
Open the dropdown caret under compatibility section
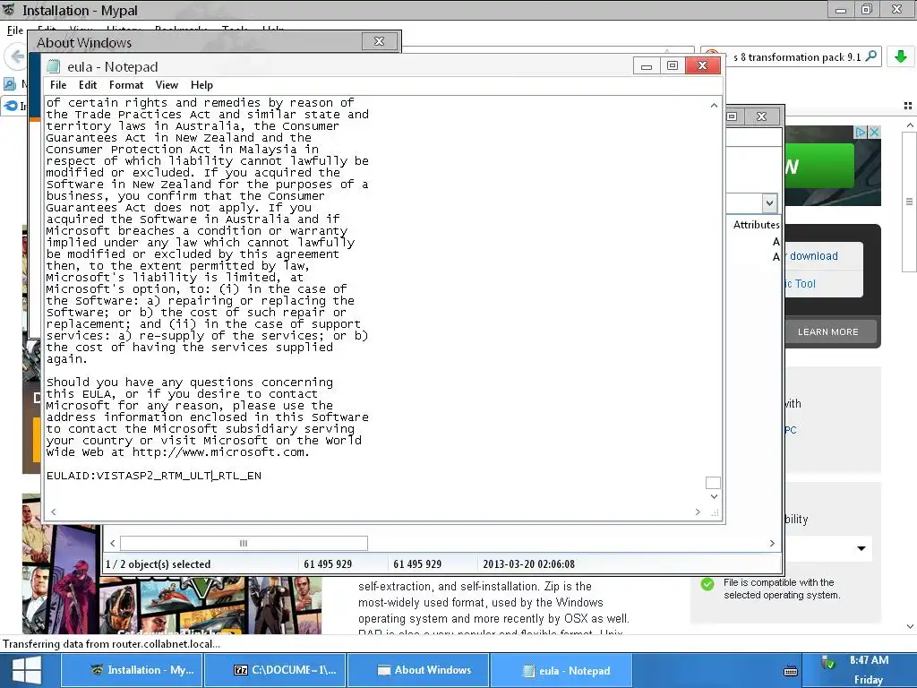pos(861,549)
